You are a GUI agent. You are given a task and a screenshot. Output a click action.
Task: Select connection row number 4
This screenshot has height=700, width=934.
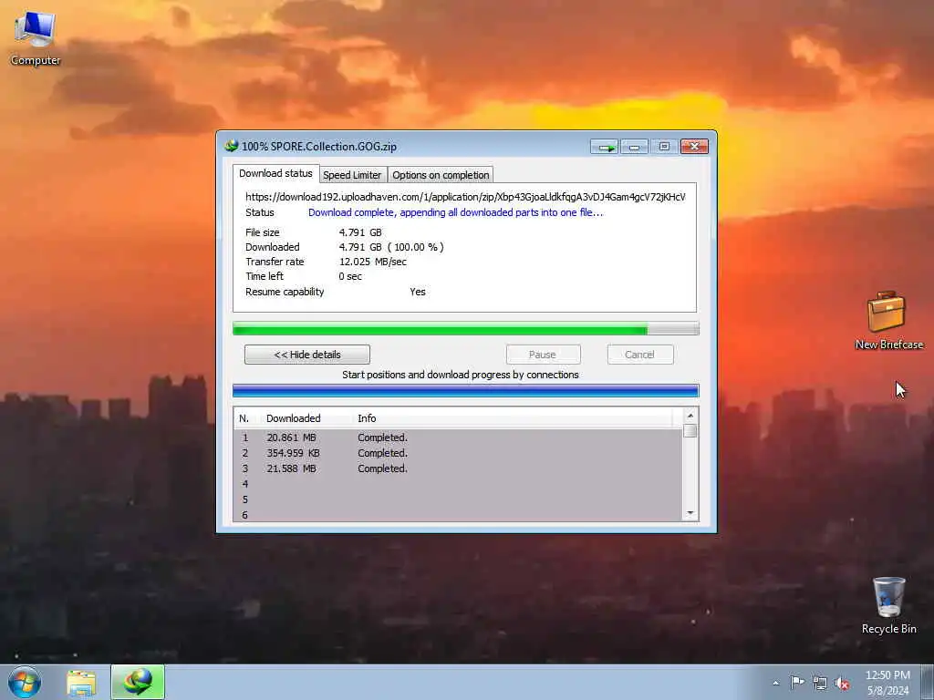458,484
